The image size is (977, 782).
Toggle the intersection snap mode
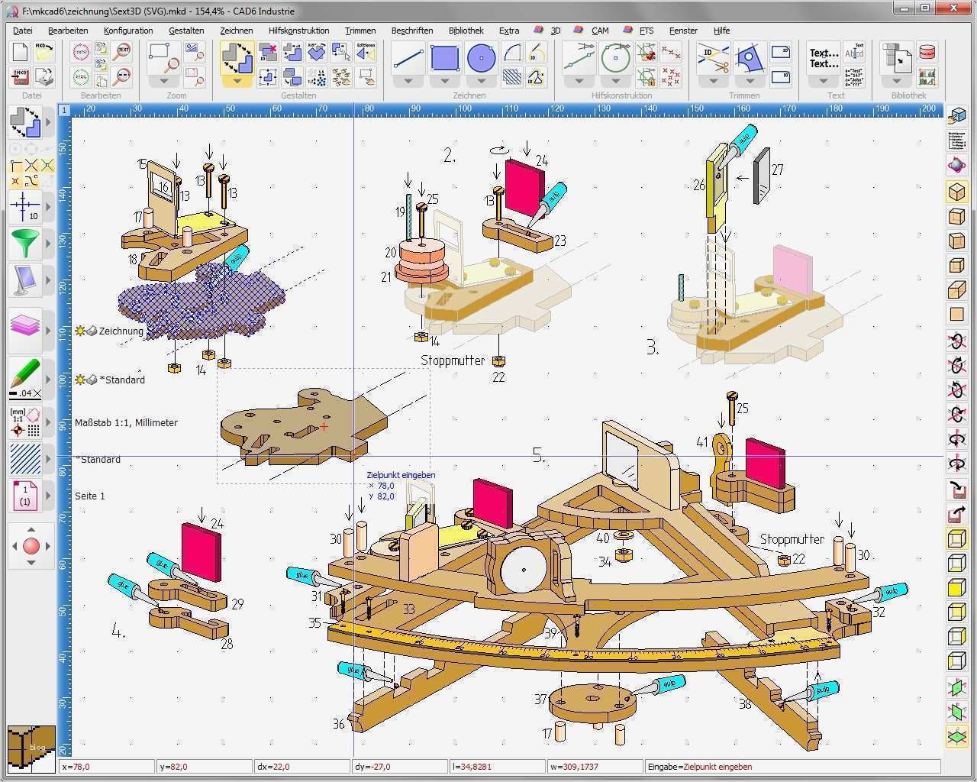pyautogui.click(x=31, y=166)
